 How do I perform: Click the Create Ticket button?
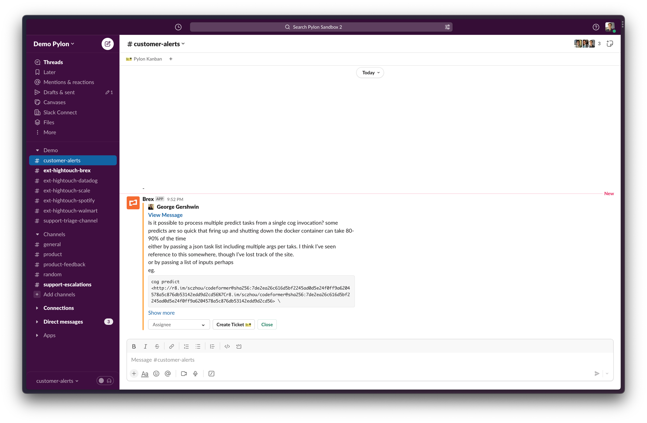233,324
